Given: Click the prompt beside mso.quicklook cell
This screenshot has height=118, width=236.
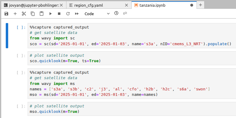Looking at the screenshot, I should point(21,106).
